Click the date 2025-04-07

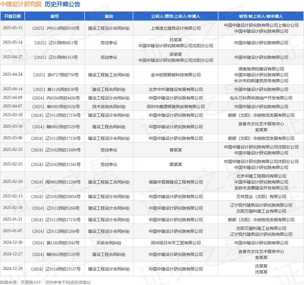pyautogui.click(x=12, y=106)
